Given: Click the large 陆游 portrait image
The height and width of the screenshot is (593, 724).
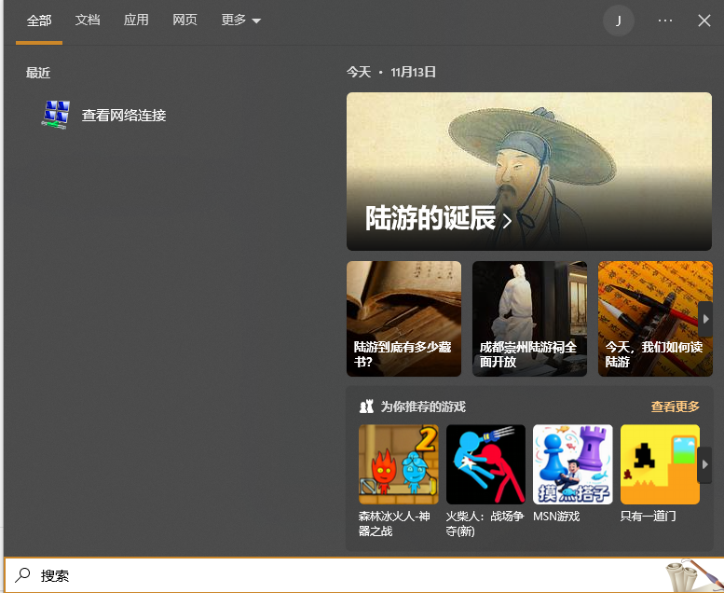Looking at the screenshot, I should click(529, 172).
